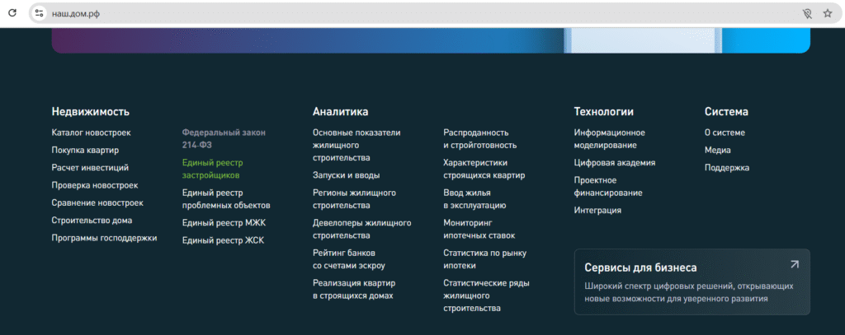The height and width of the screenshot is (335, 845).
Task: Go to Покупка квартир page
Action: [x=85, y=150]
